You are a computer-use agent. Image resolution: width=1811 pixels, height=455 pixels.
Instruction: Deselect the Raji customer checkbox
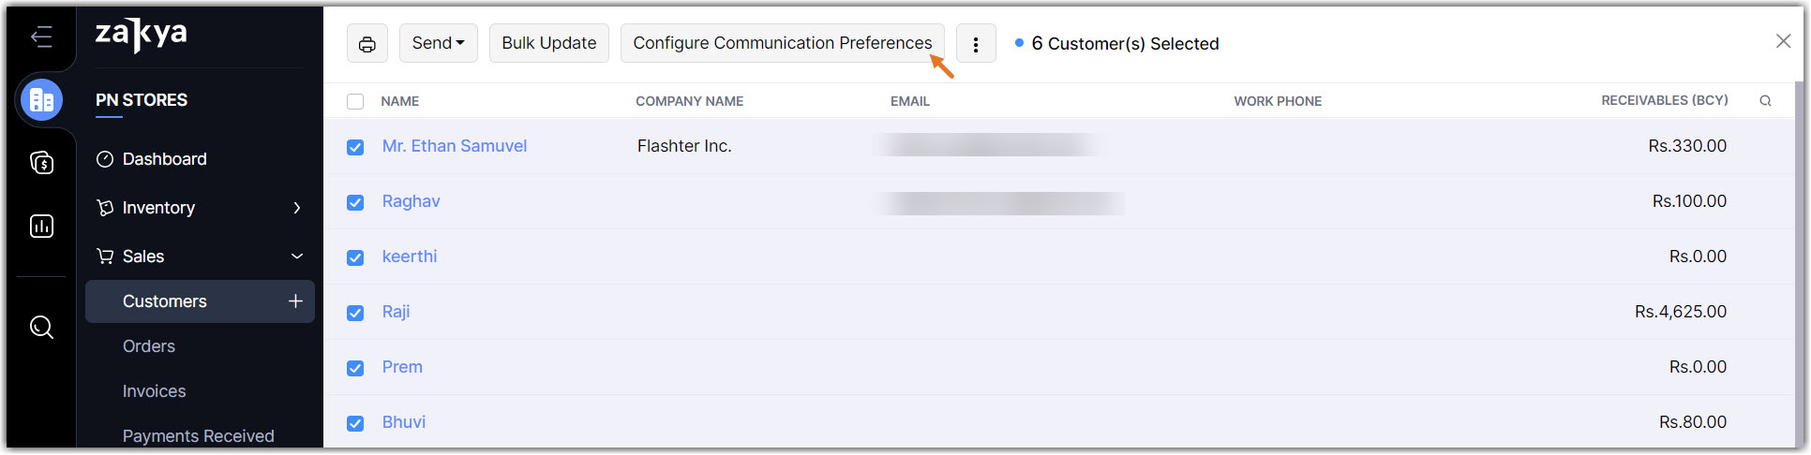point(355,313)
